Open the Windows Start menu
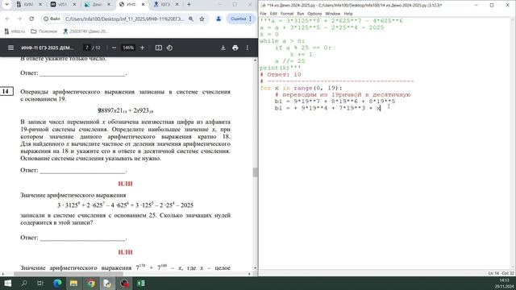 [x=7, y=283]
